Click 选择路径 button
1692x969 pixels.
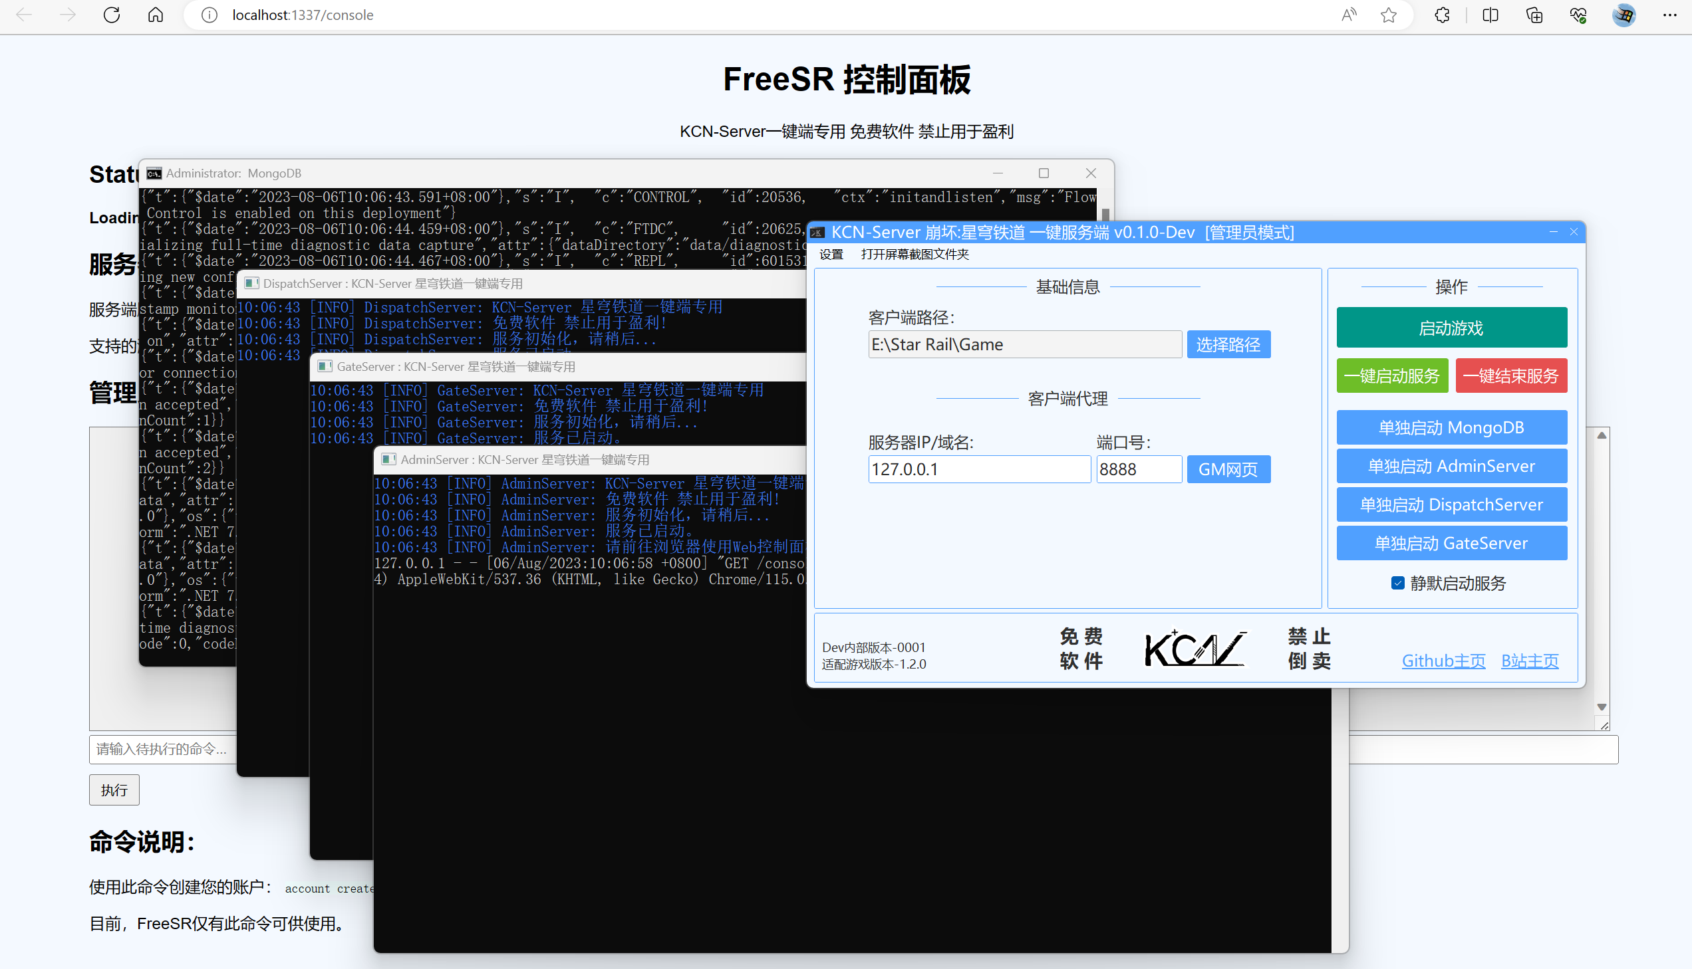pos(1228,345)
